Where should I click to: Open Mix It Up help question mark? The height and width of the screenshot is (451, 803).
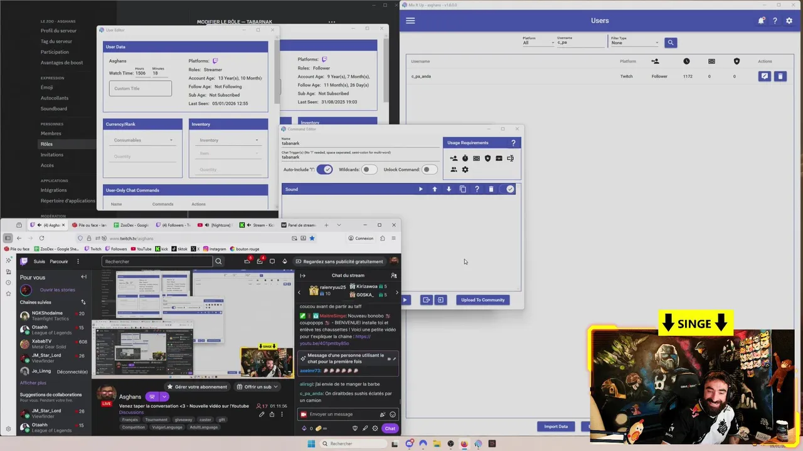point(775,21)
